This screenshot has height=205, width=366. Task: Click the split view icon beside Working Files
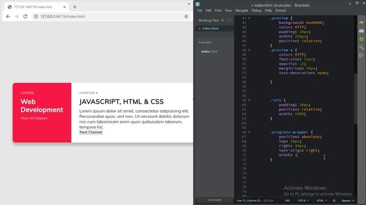[229, 20]
